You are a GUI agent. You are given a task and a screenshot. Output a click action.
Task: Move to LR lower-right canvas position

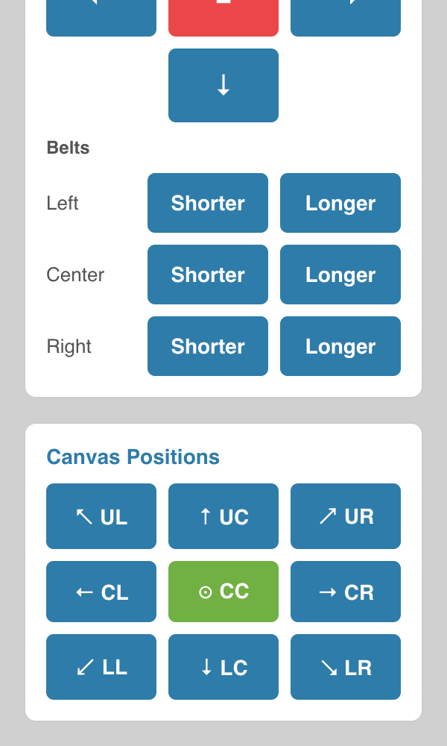(346, 667)
